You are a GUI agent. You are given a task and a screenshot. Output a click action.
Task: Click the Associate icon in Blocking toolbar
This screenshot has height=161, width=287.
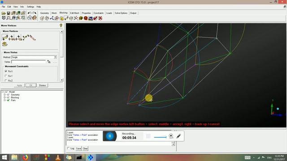point(61,18)
